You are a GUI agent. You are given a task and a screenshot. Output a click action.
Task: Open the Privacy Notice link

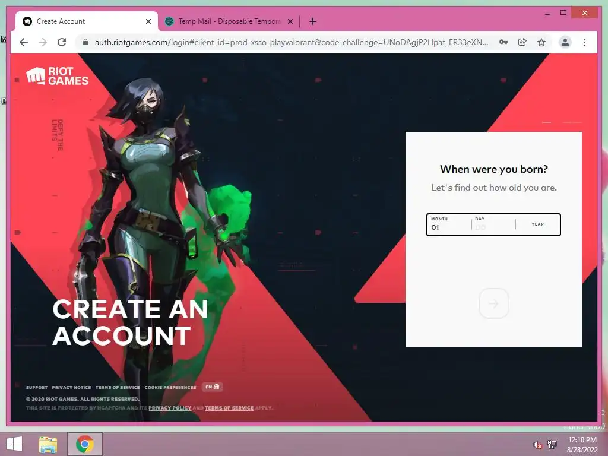(71, 387)
